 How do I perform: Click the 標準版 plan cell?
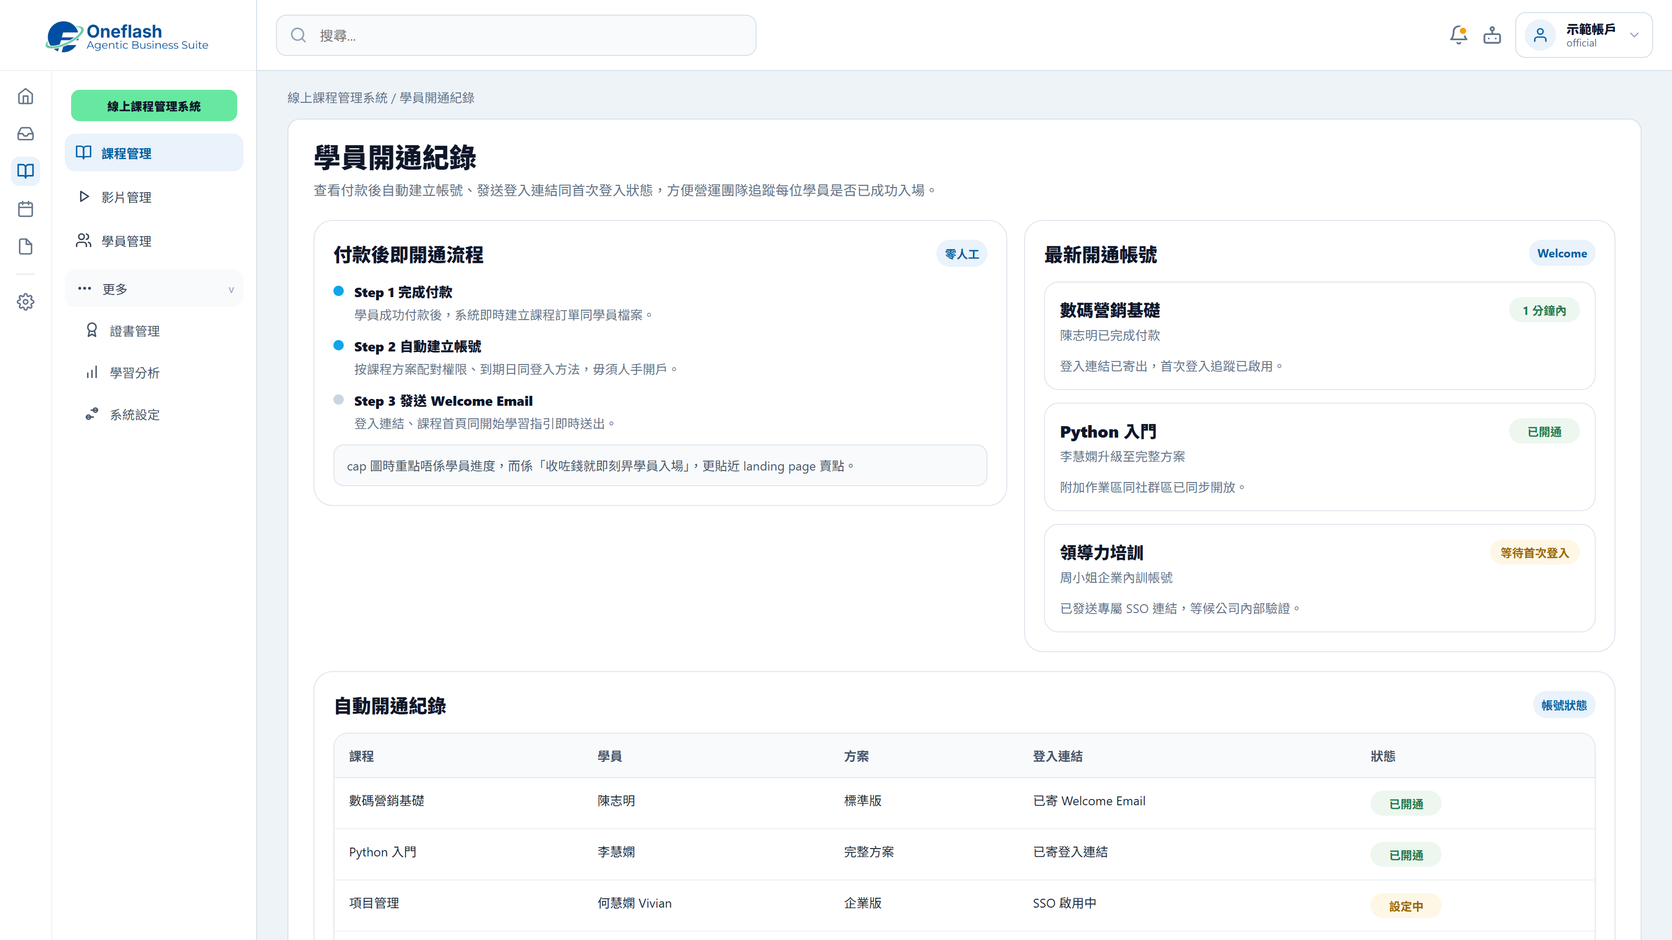pos(863,801)
